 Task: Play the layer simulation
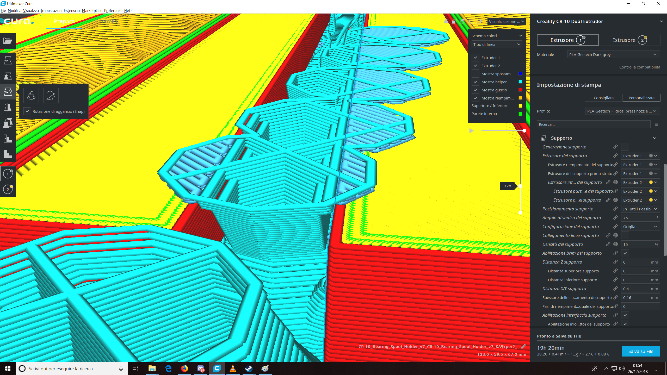tap(471, 131)
